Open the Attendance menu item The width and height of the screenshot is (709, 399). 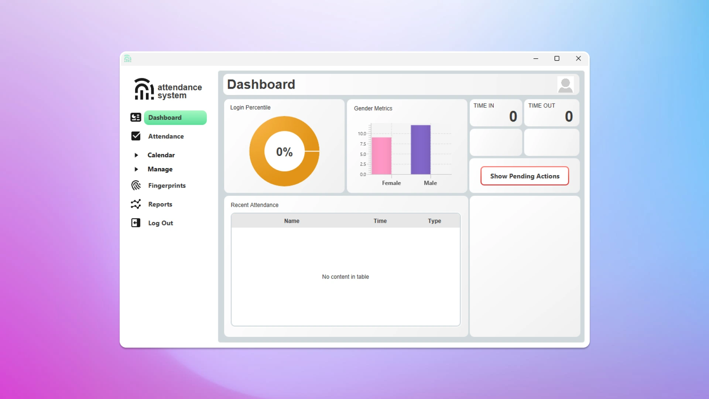point(166,136)
